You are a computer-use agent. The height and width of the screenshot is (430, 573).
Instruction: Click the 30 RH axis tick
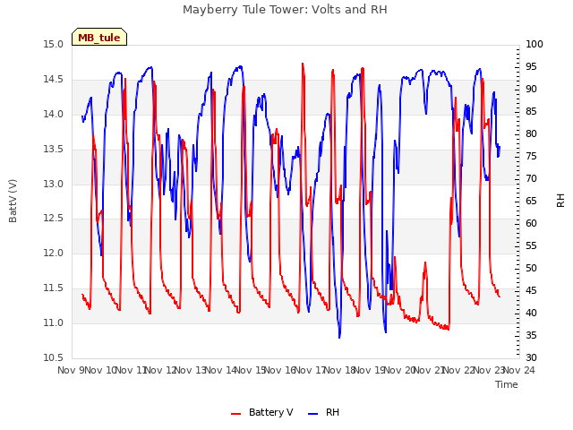pyautogui.click(x=531, y=358)
